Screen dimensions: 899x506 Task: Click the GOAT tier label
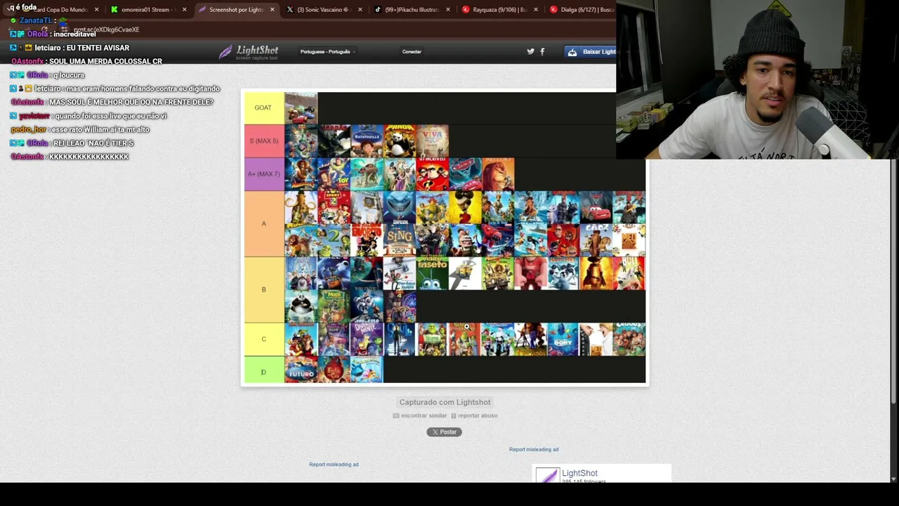coord(264,108)
